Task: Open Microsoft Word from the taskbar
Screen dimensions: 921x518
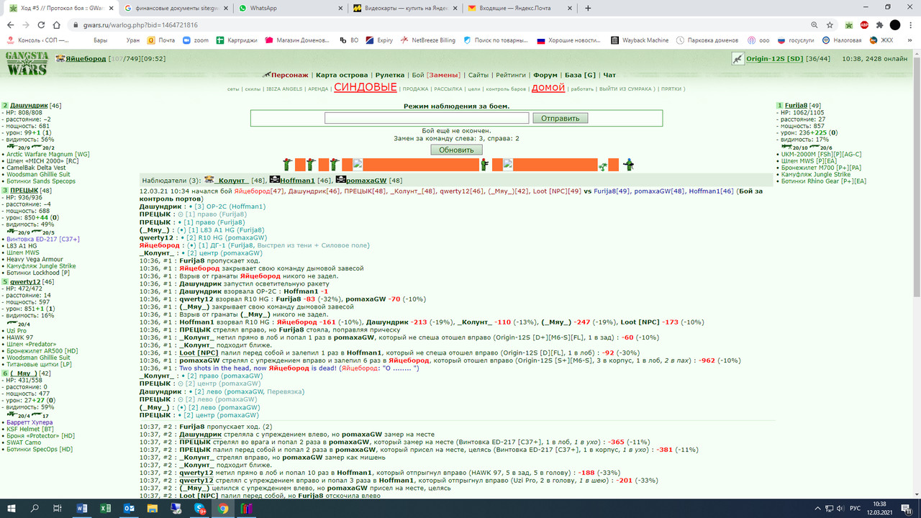Action: pos(81,508)
